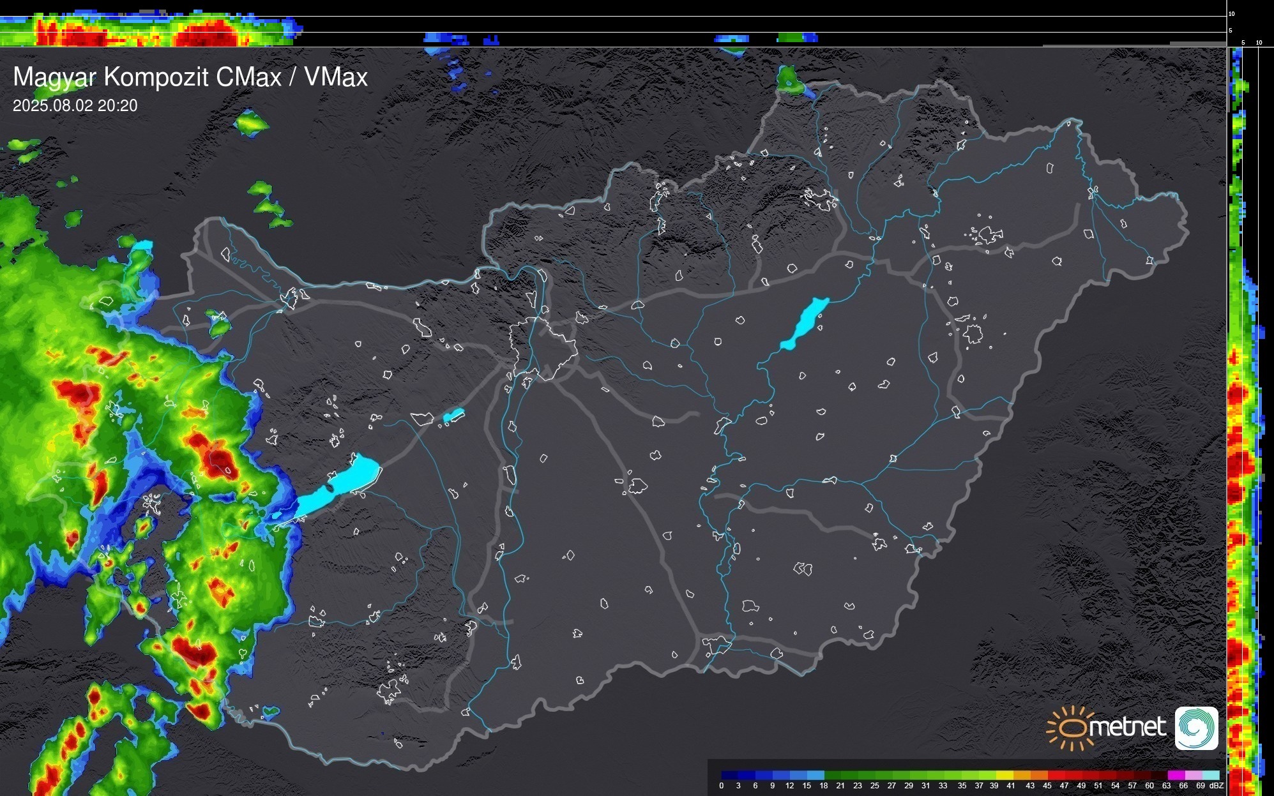Select the bright red 45 dBZ swatch

coord(1056,775)
